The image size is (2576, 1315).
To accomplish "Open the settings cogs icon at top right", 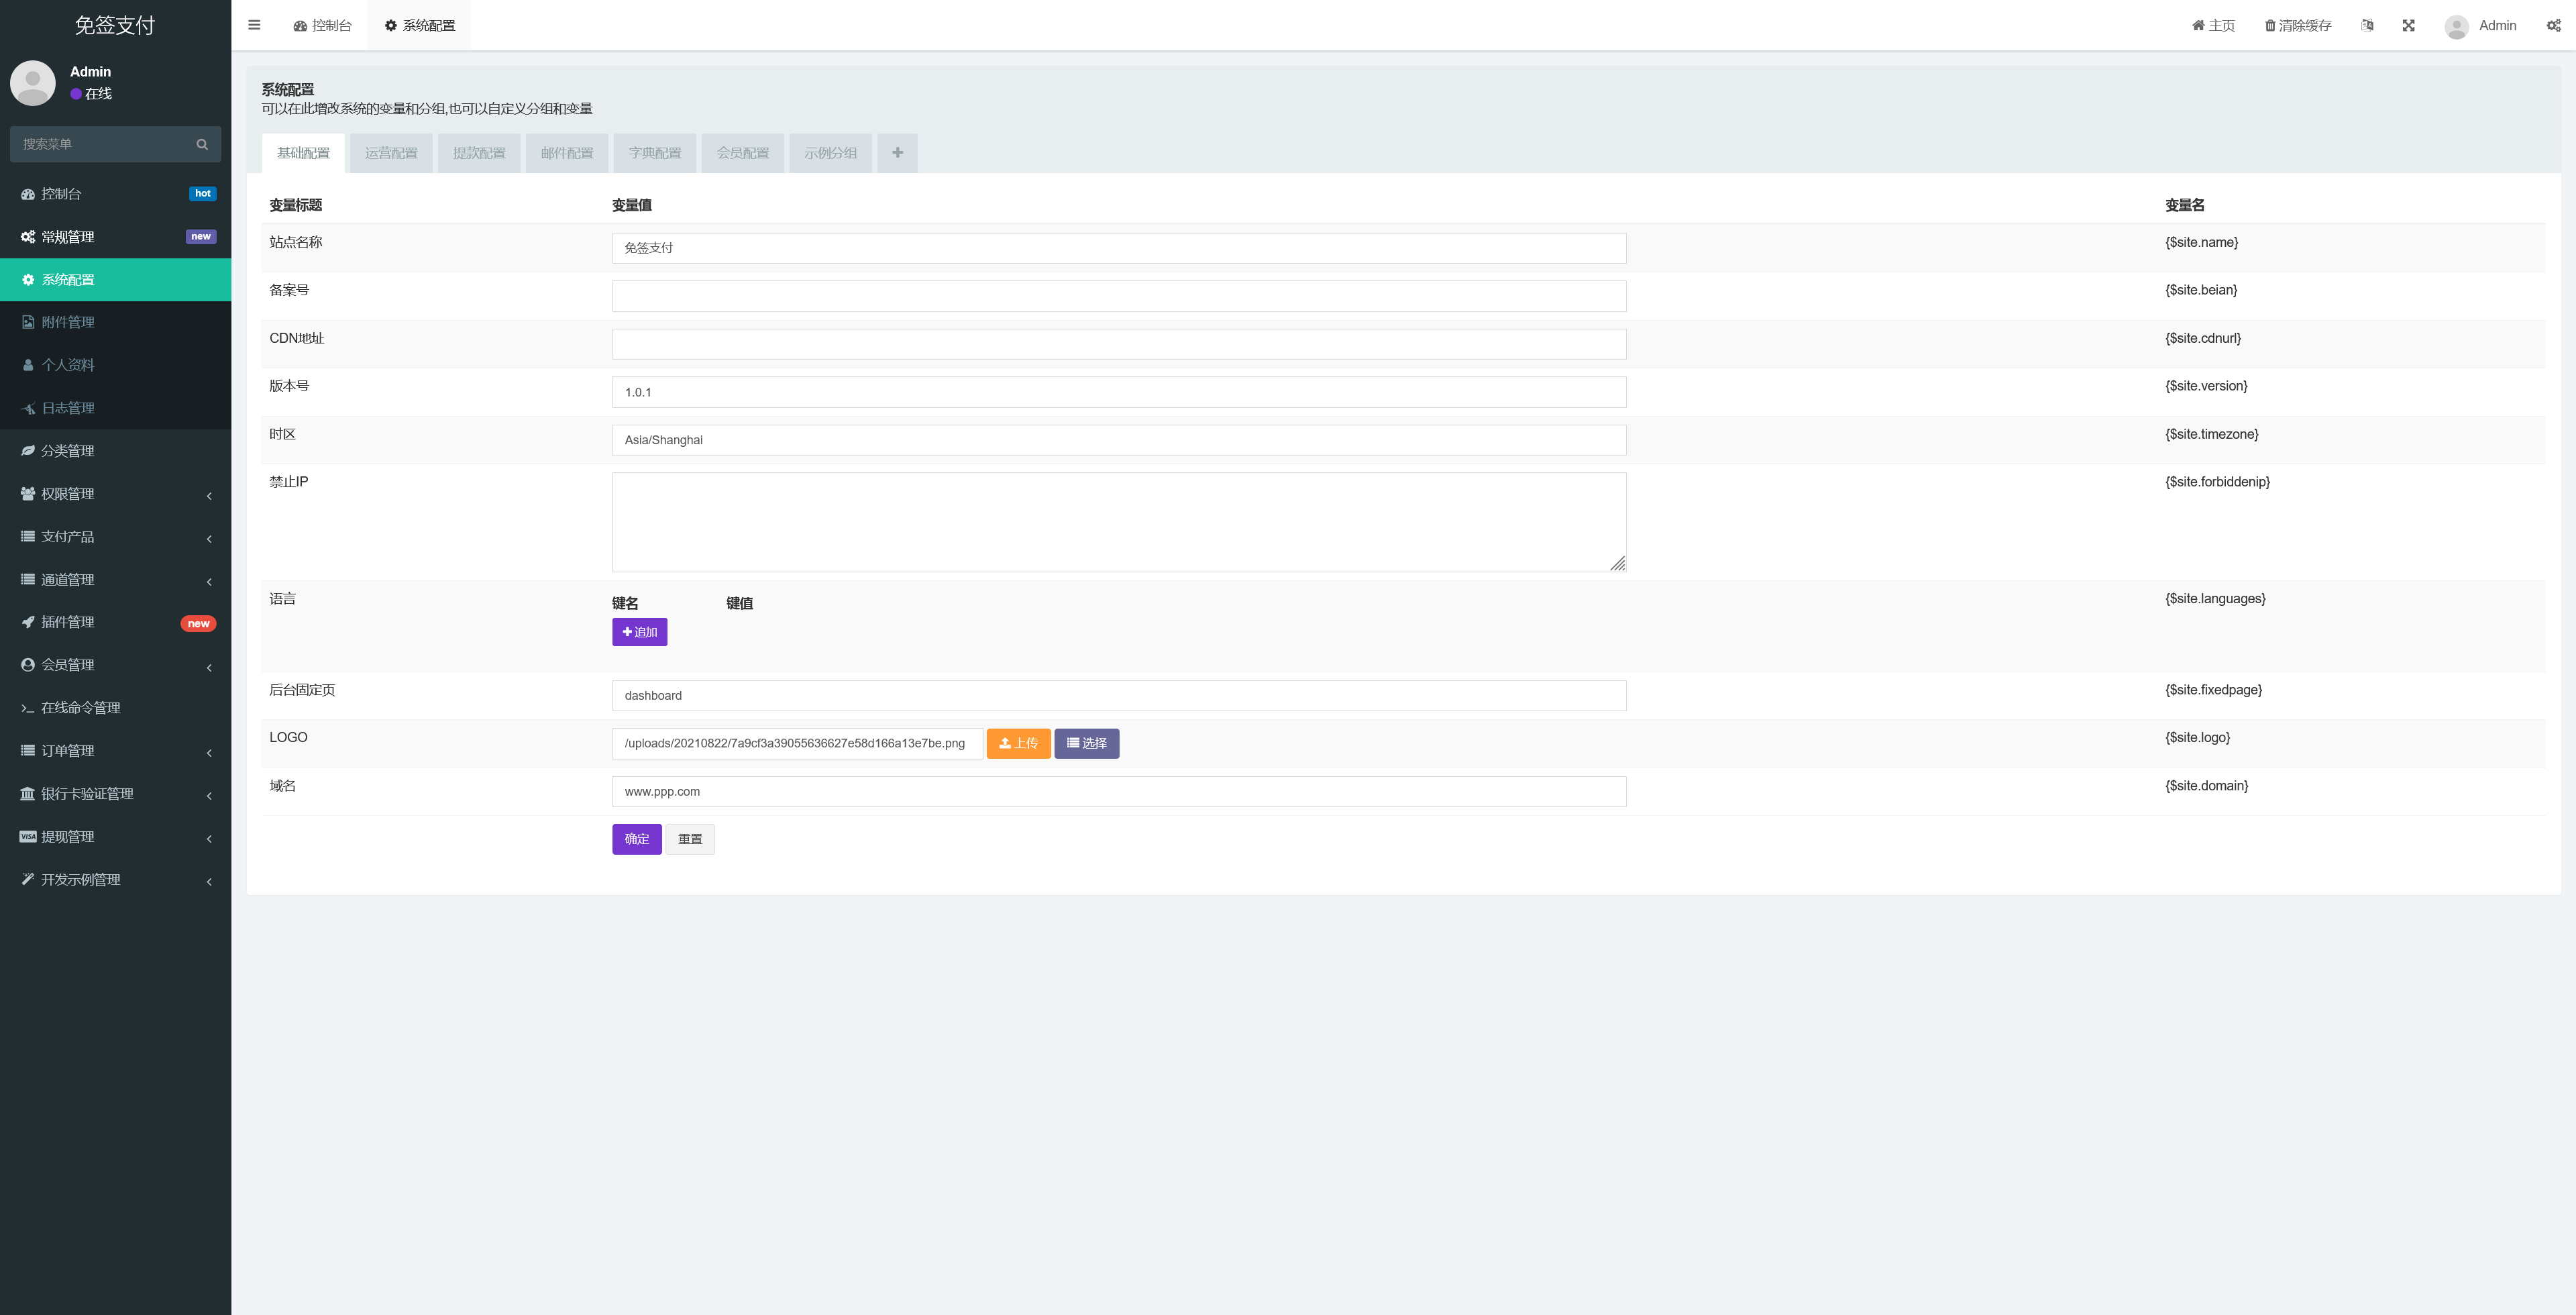I will (x=2553, y=25).
